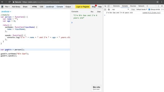Click the "//module" comment line
Screen dimensions: 164x92
point(5,15)
